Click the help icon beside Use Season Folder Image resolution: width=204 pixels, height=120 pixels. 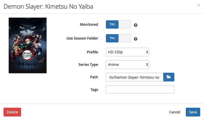(136, 39)
